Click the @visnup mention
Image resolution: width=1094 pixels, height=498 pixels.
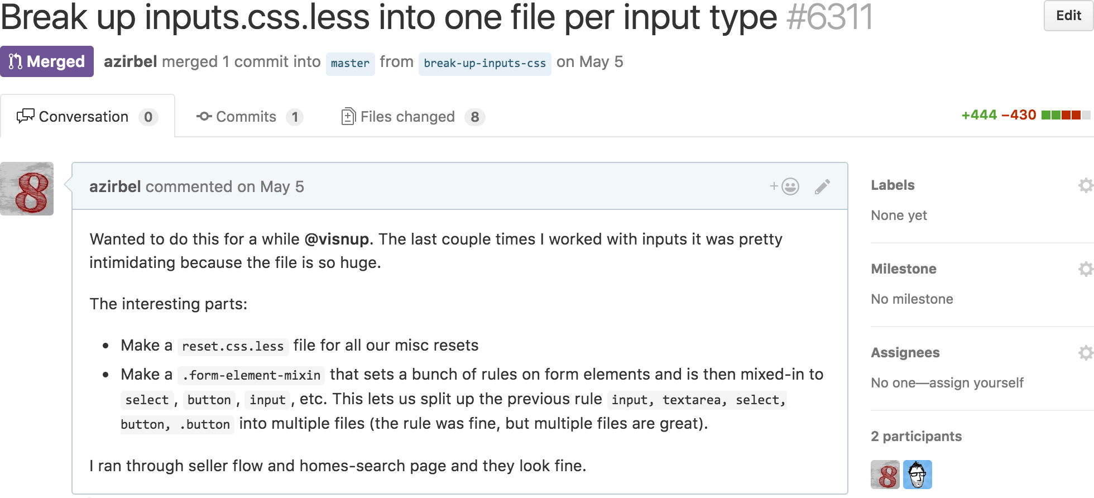(337, 239)
